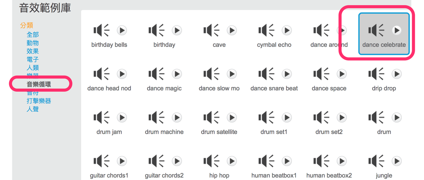The image size is (424, 180).
Task: Filter sounds by 電子 category
Action: (33, 59)
